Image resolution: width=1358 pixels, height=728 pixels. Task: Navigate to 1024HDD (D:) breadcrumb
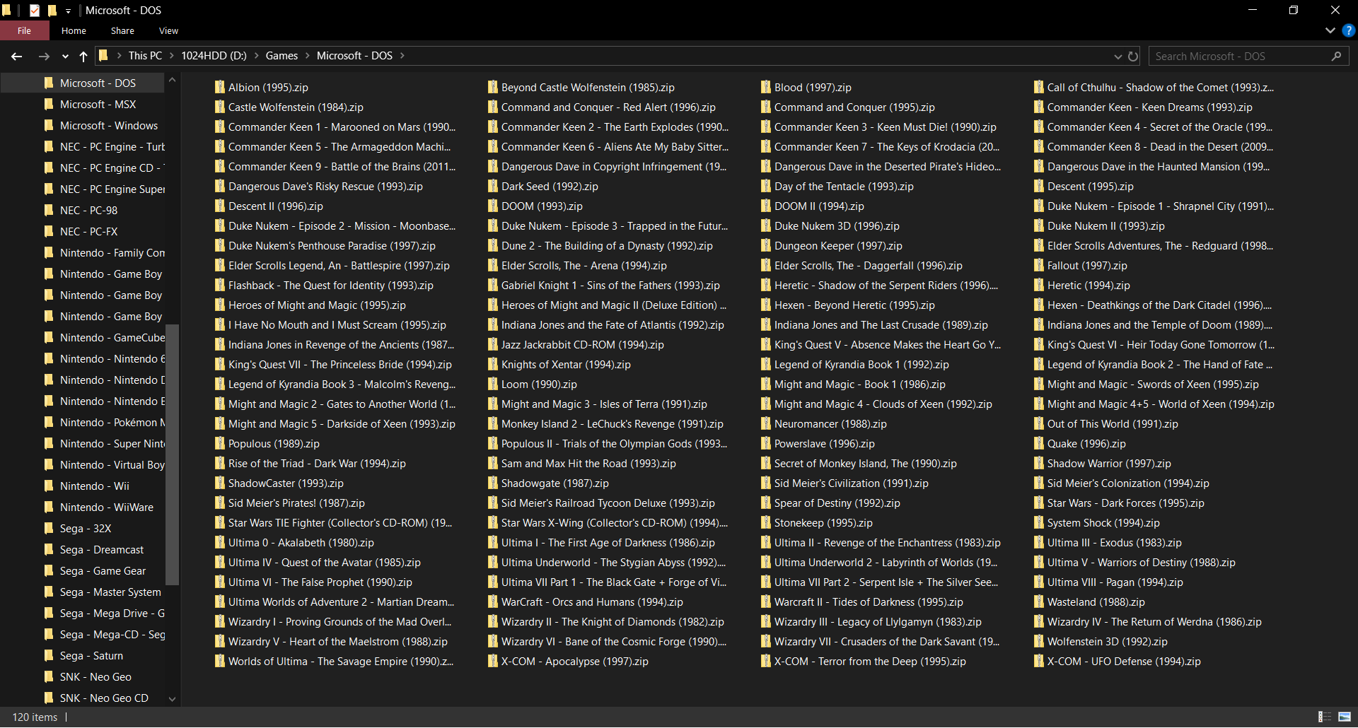[214, 56]
